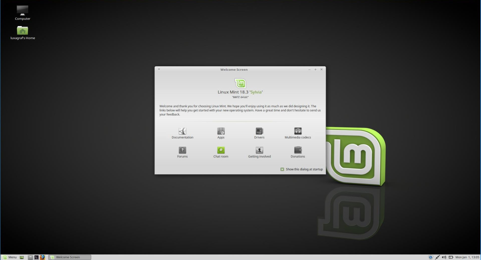Screen dimensions: 481x260
Task: Click the Linux Mint logo in dialog
Action: (240, 83)
